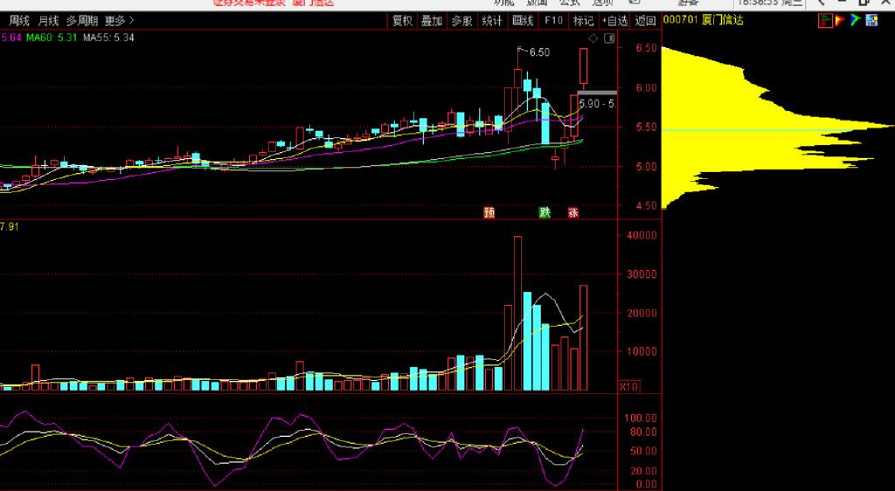Click the green MA60: 5.31 indicator label

52,38
